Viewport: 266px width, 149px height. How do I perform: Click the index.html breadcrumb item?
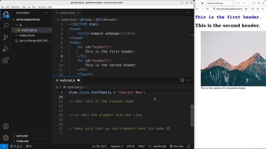pyautogui.click(x=66, y=19)
